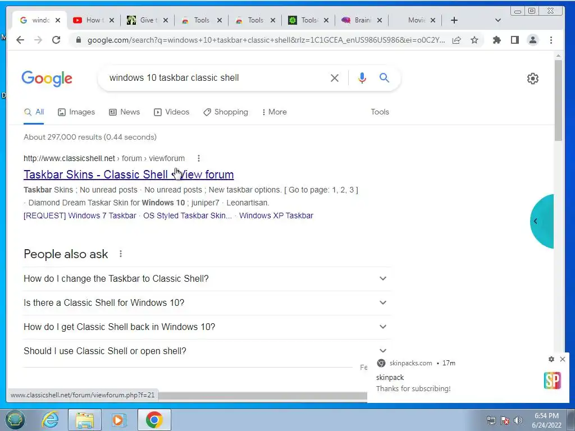575x431 pixels.
Task: Bookmark this page with the star
Action: coord(474,40)
